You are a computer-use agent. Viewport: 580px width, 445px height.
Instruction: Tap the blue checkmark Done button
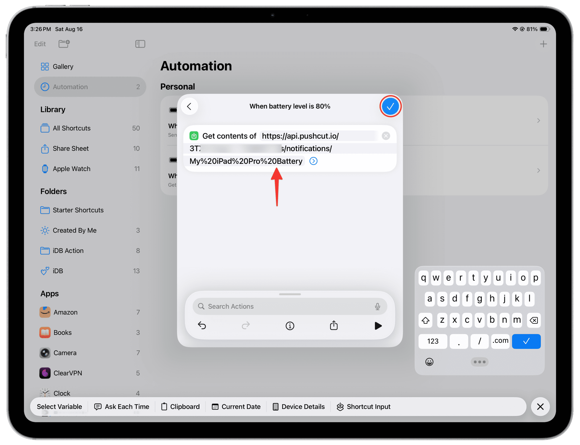(x=390, y=106)
